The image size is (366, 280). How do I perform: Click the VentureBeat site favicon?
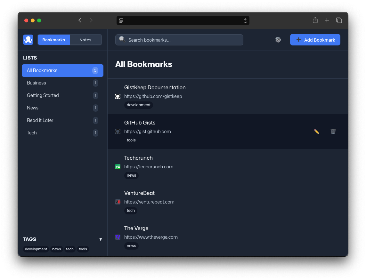(x=118, y=202)
